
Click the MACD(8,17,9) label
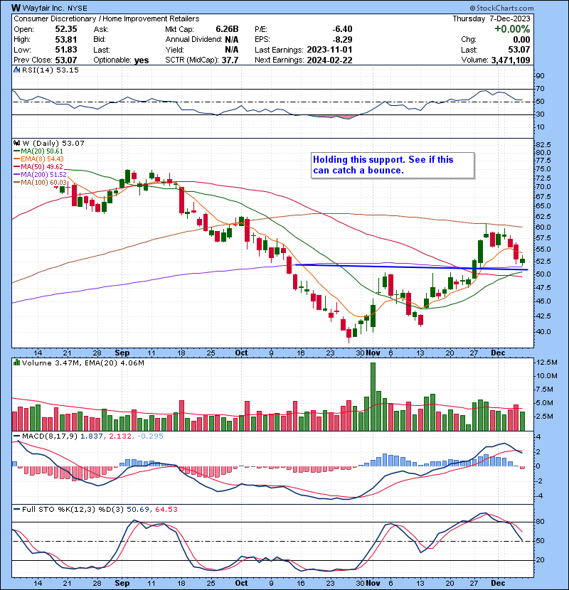pos(50,436)
